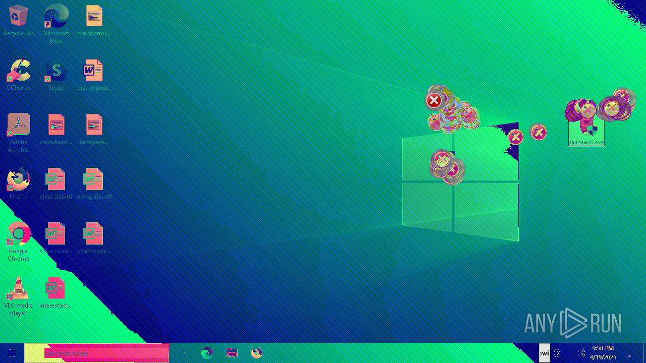Select the youthupda... document icon
Image resolution: width=646 pixels, height=363 pixels.
[94, 238]
